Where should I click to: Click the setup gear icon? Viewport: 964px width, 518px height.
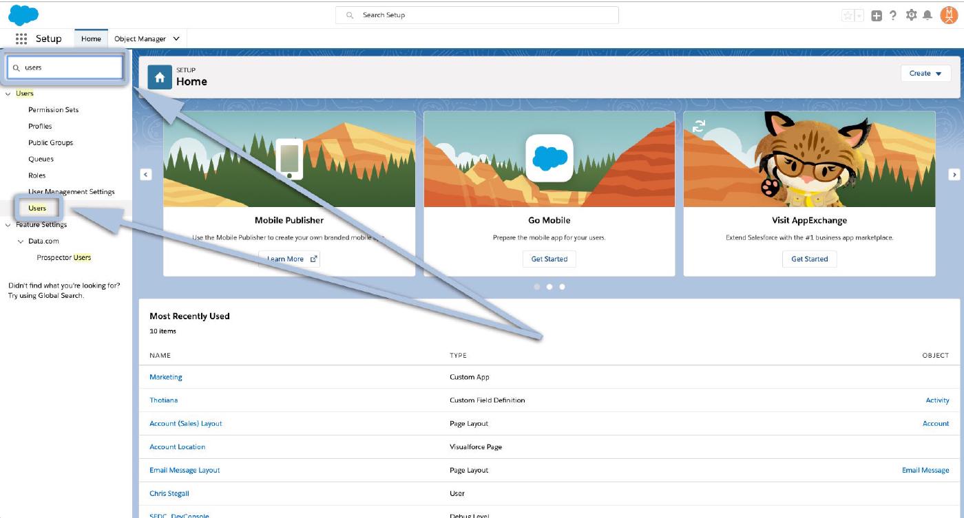(x=911, y=15)
